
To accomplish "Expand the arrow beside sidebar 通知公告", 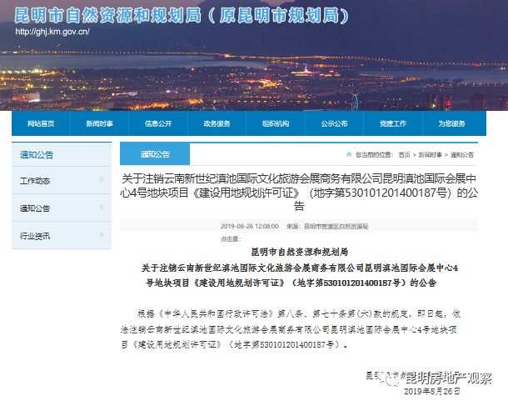I will click(x=102, y=207).
